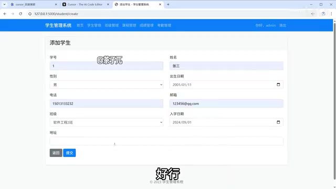Open a new tab with plus button
Viewport: 336px width, 189px height.
point(168,4)
